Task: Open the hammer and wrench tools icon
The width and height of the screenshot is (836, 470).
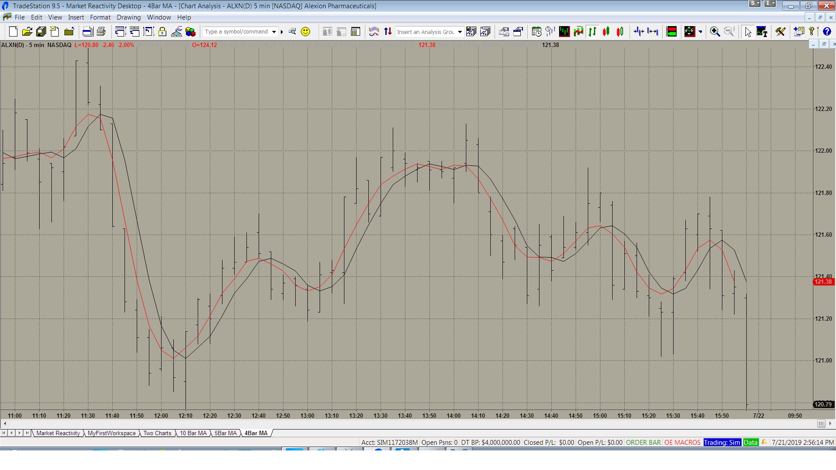Action: 780,31
